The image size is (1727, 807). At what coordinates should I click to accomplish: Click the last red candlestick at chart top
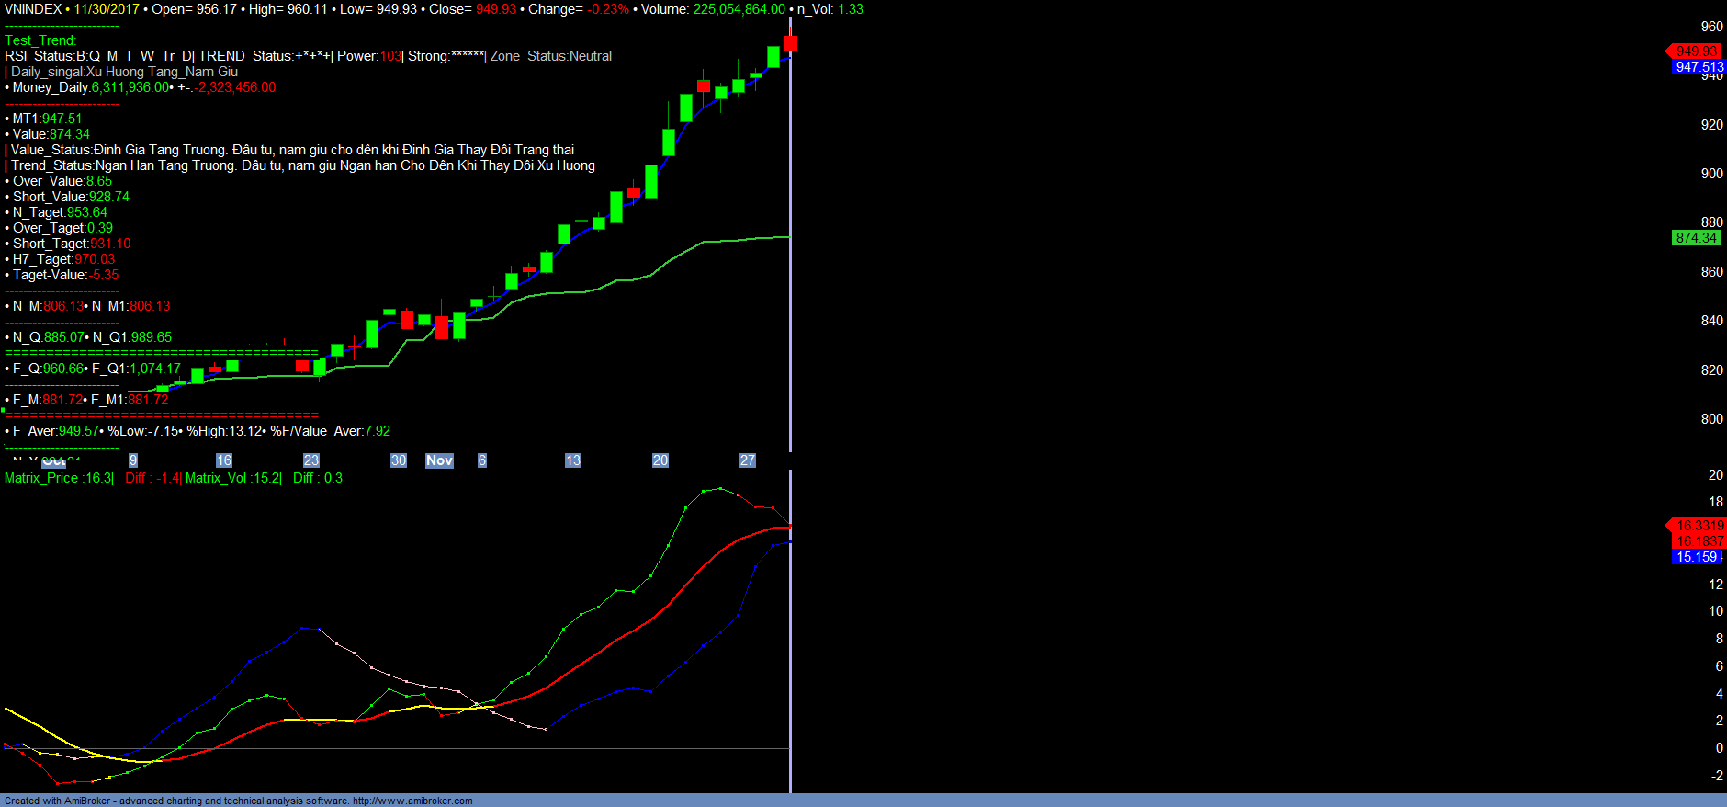pos(790,43)
